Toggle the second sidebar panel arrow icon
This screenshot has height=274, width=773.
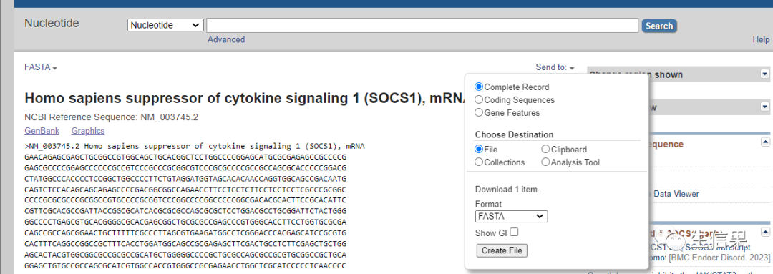(764, 107)
